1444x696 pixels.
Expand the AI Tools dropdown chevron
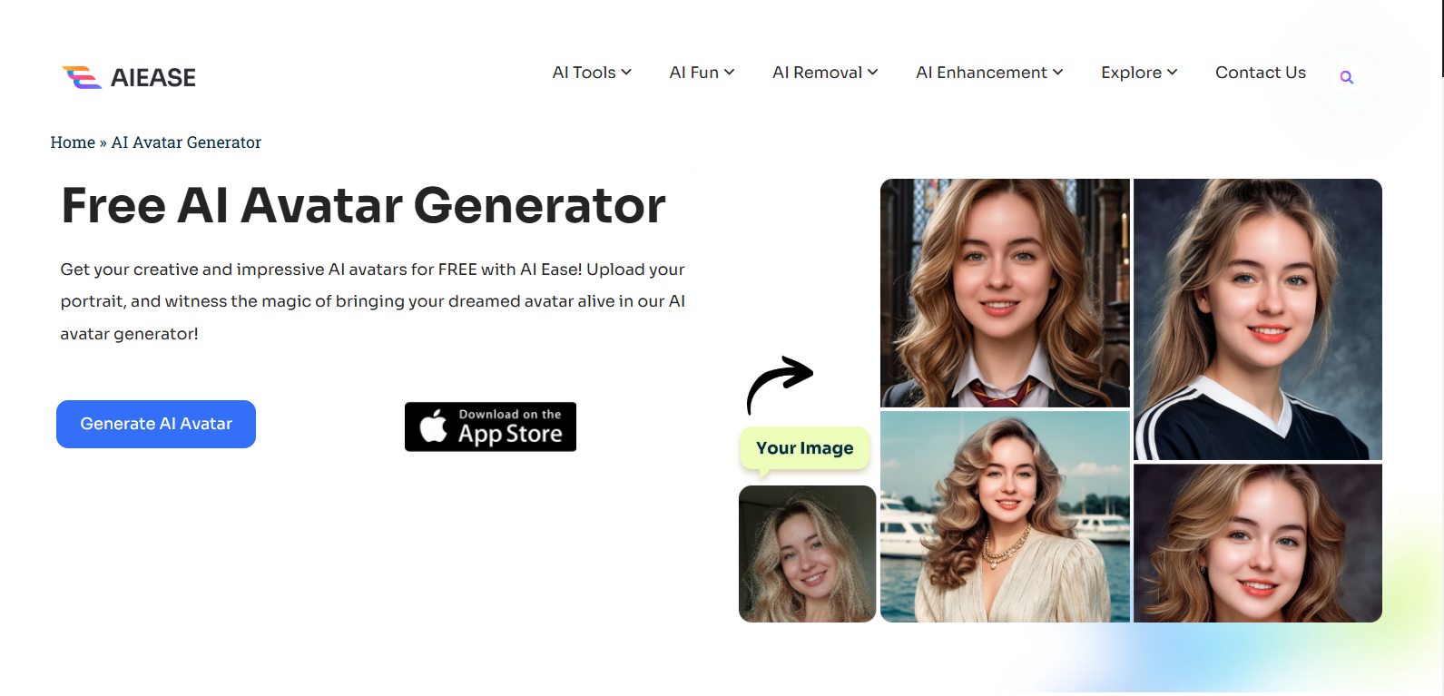coord(626,73)
